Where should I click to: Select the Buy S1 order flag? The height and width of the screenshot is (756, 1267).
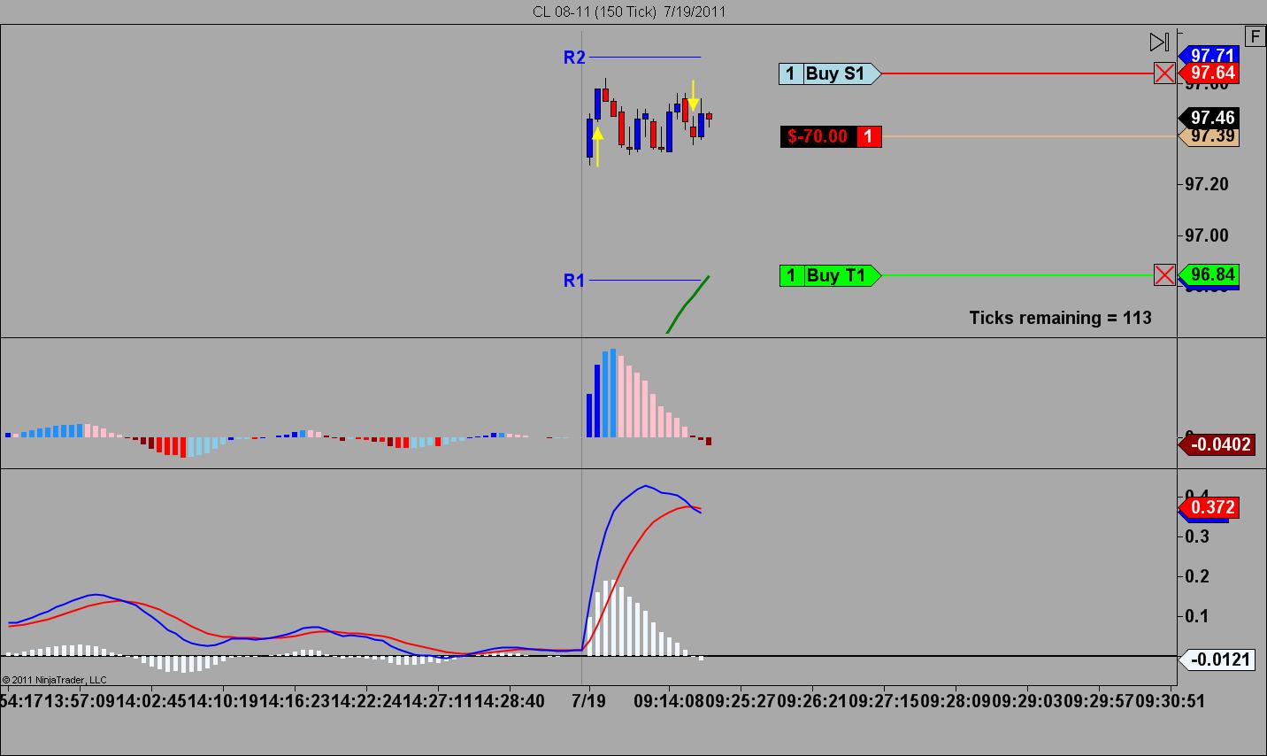point(829,73)
